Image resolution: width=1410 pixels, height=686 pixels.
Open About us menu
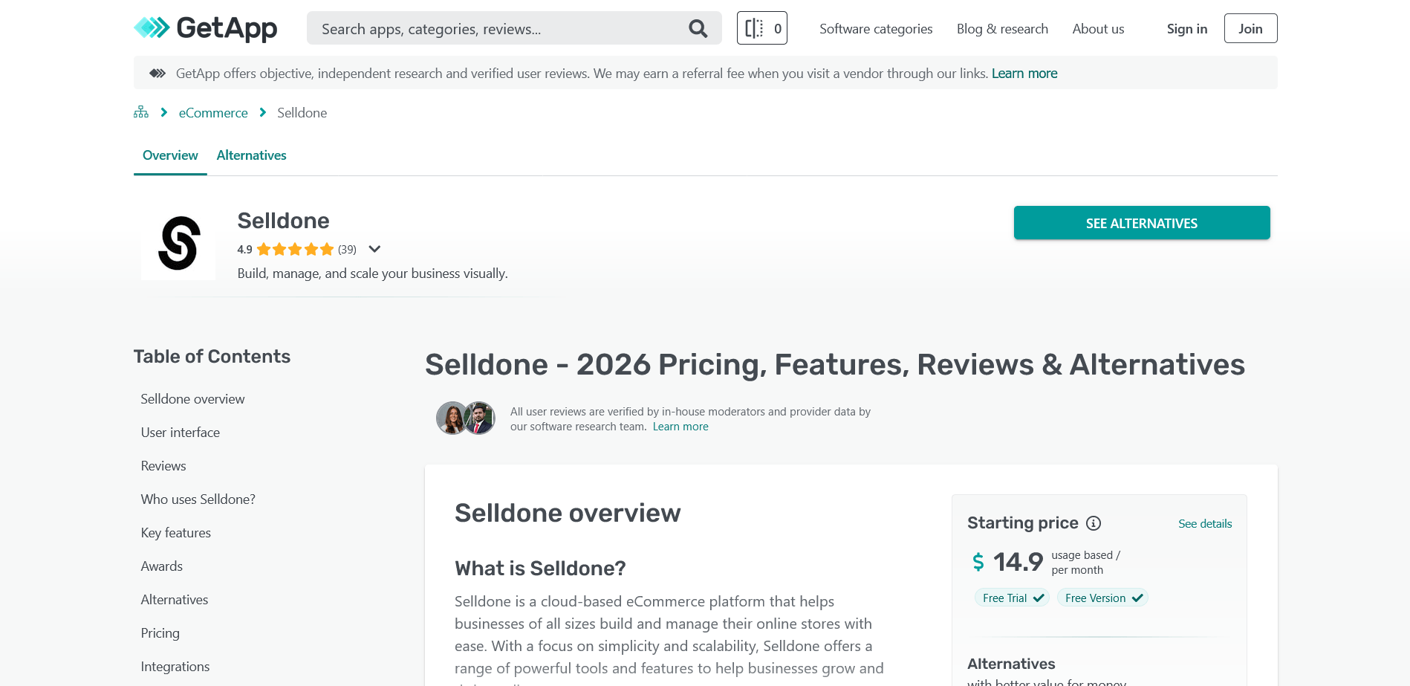click(1098, 29)
